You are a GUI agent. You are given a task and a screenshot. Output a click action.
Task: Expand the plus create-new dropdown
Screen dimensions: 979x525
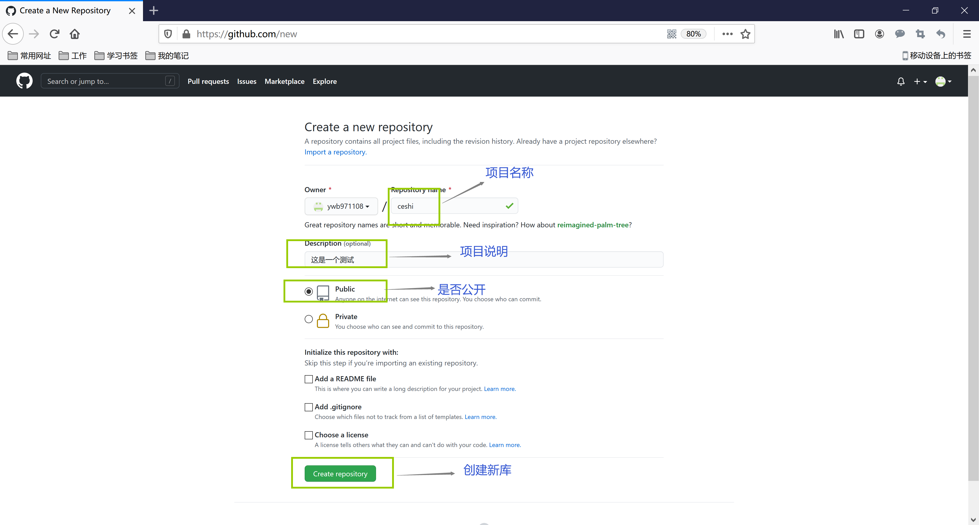pyautogui.click(x=920, y=81)
